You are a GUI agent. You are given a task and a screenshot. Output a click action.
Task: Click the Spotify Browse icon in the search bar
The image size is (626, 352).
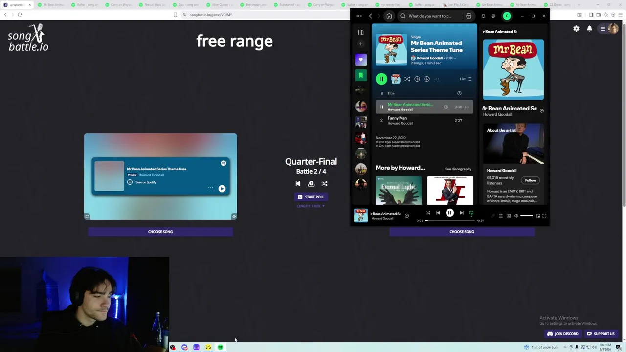pyautogui.click(x=469, y=16)
